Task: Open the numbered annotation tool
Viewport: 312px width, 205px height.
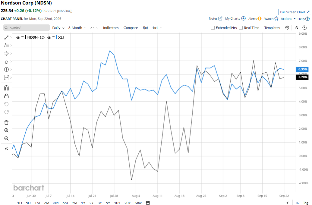Action: coord(6,69)
